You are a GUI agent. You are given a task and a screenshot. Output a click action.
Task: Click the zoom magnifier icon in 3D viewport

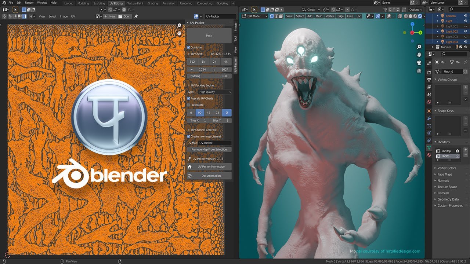[419, 47]
